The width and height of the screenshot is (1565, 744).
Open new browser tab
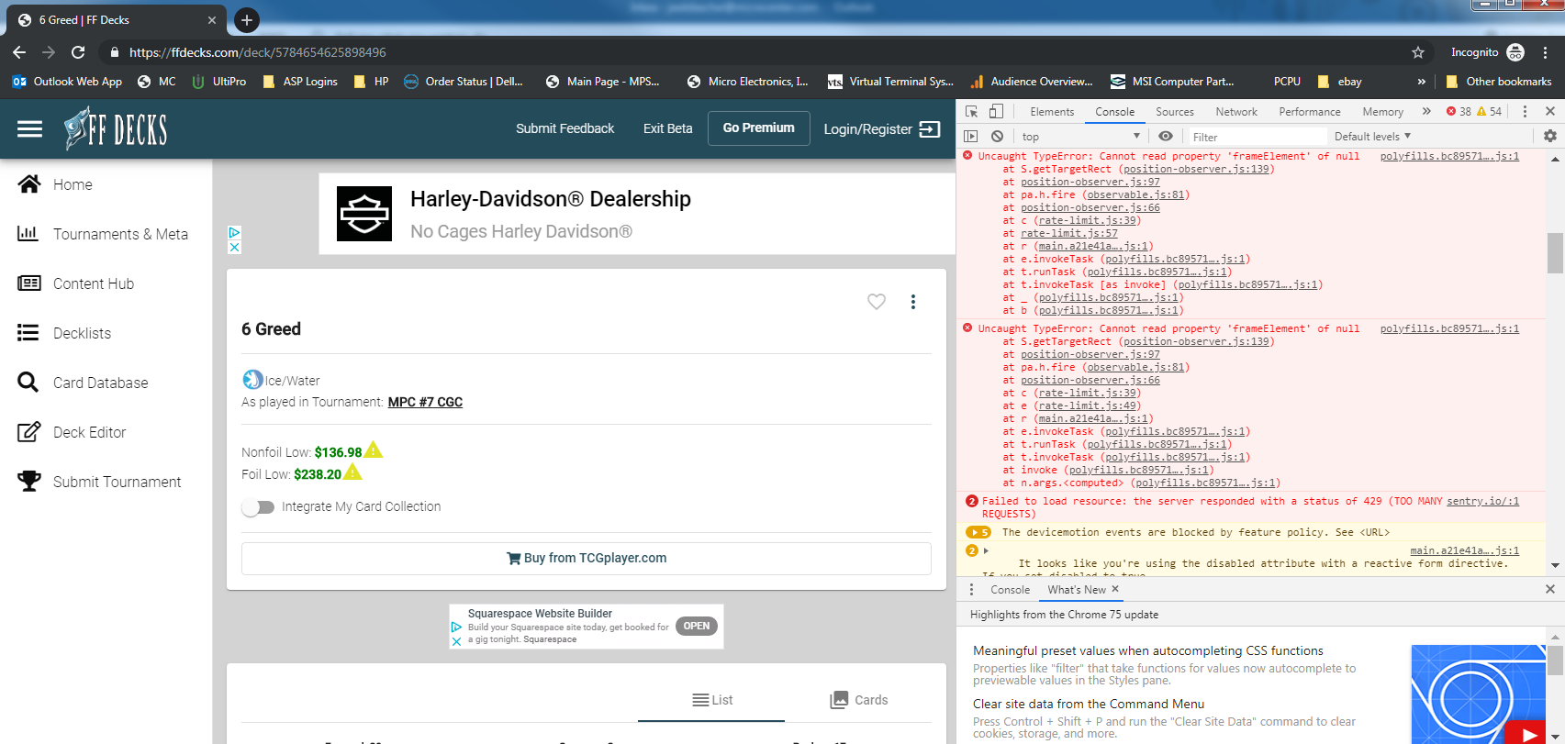pyautogui.click(x=247, y=19)
